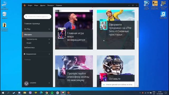The height and width of the screenshot is (95, 169).
Task: Open the Показать menu
Action: tap(50, 5)
